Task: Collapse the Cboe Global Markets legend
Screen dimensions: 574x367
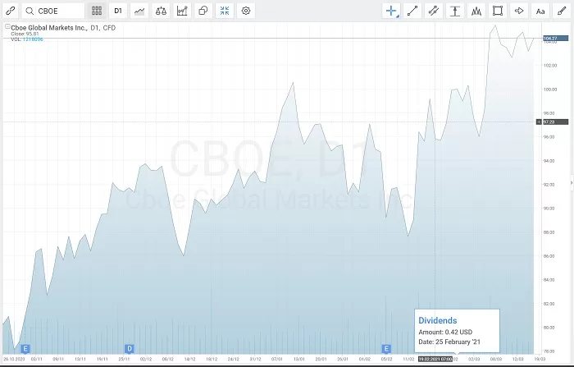Action: [x=7, y=26]
